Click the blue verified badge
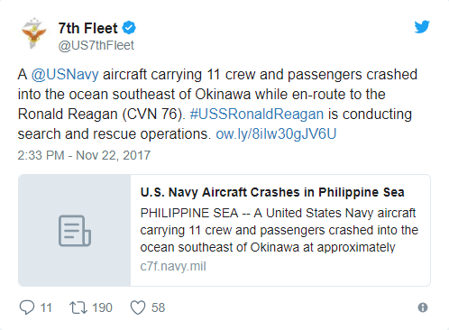Image resolution: width=449 pixels, height=330 pixels. [x=129, y=28]
